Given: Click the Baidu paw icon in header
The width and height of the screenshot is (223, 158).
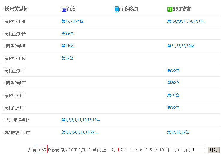Looking at the screenshot, I should point(64,9).
